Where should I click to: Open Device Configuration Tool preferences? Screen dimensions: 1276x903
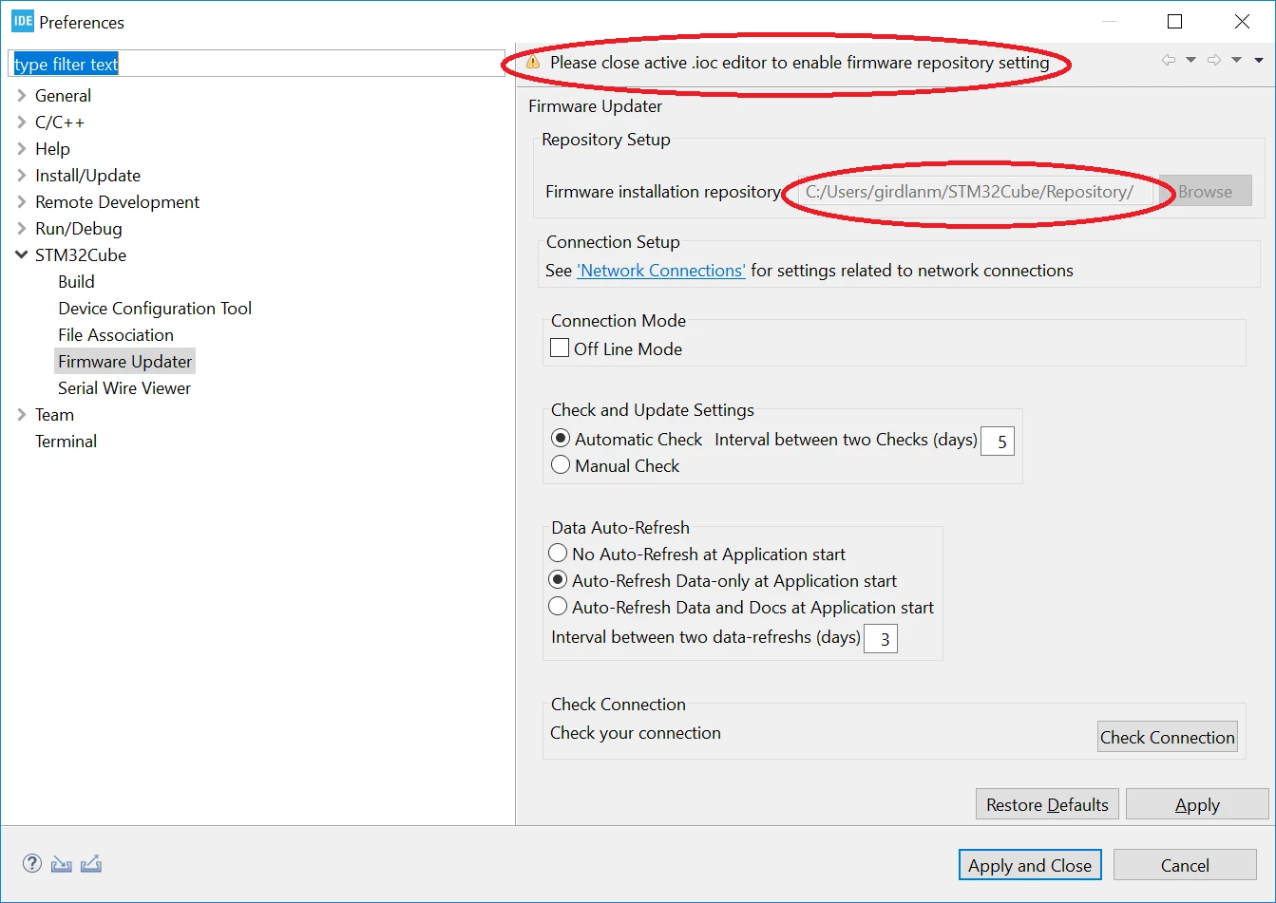coord(155,308)
